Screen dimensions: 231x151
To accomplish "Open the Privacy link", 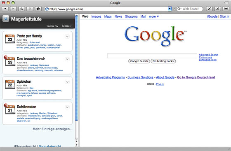I will (x=160, y=84).
